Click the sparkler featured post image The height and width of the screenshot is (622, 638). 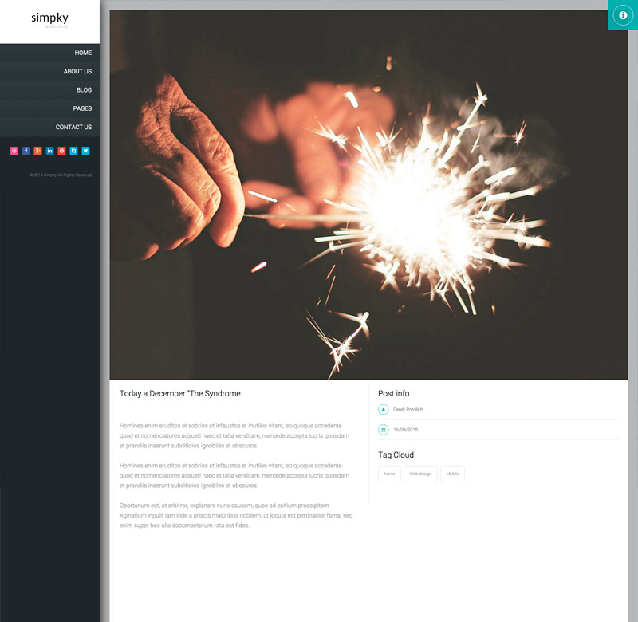tap(368, 195)
